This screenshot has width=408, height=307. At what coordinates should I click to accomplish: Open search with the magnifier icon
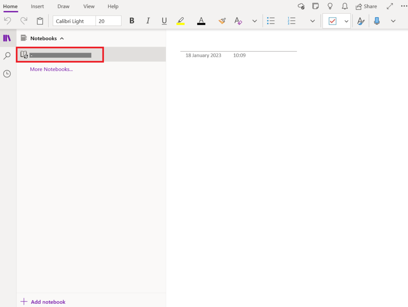[x=7, y=56]
